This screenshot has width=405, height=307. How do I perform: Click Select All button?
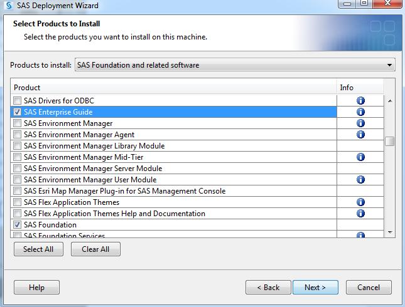38,249
